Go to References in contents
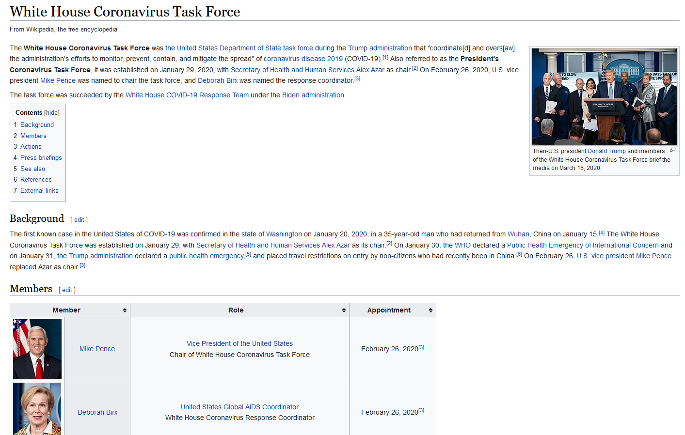The image size is (685, 435). [x=36, y=180]
